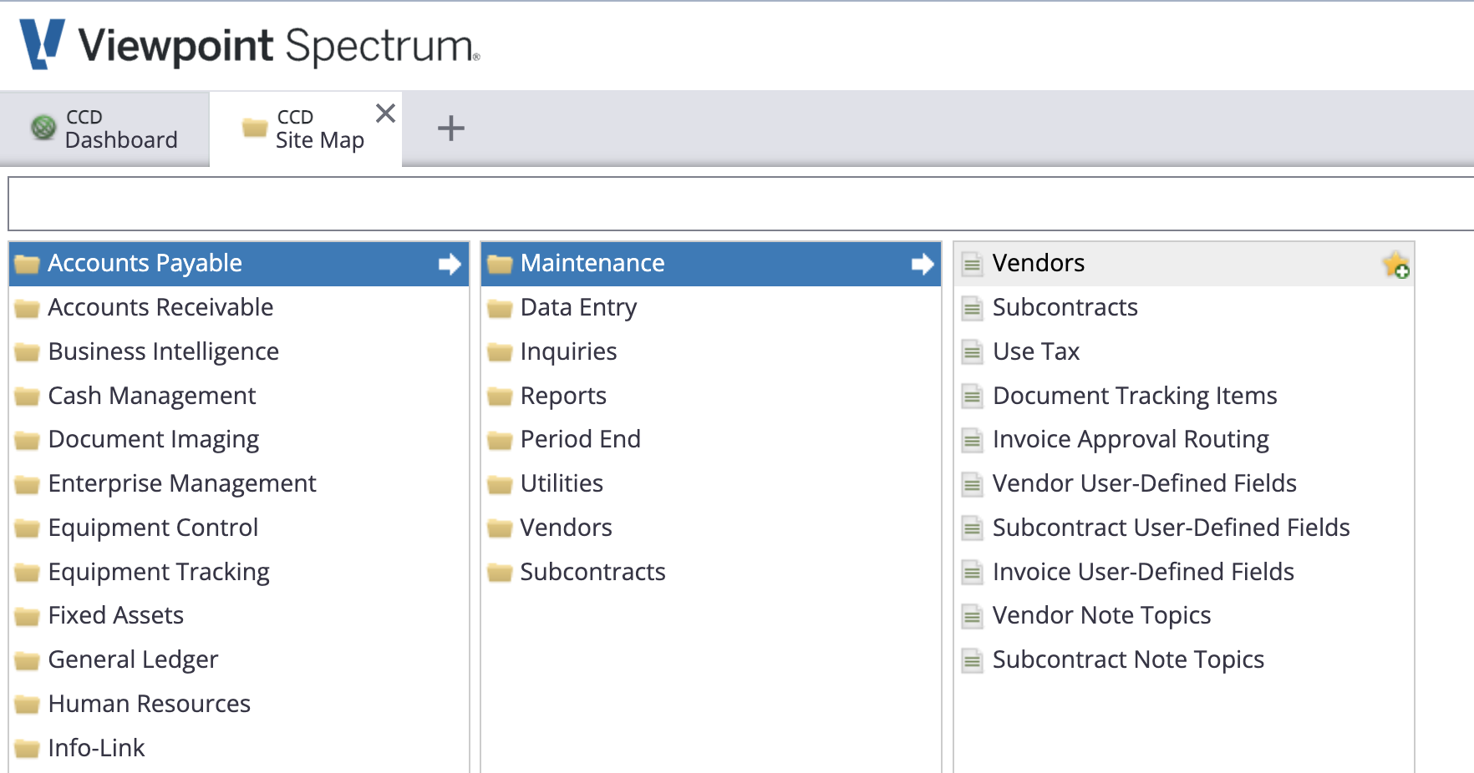Expand Accounts Payable arrow
This screenshot has width=1474, height=773.
[450, 264]
